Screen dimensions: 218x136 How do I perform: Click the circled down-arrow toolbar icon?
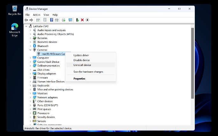click(87, 20)
